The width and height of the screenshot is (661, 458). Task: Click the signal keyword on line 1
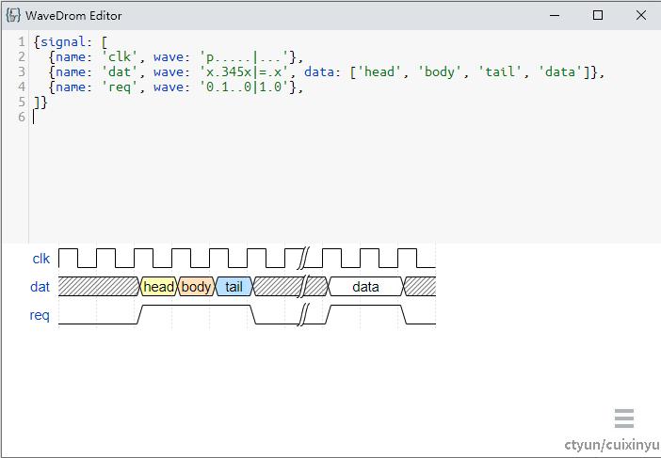pos(63,42)
